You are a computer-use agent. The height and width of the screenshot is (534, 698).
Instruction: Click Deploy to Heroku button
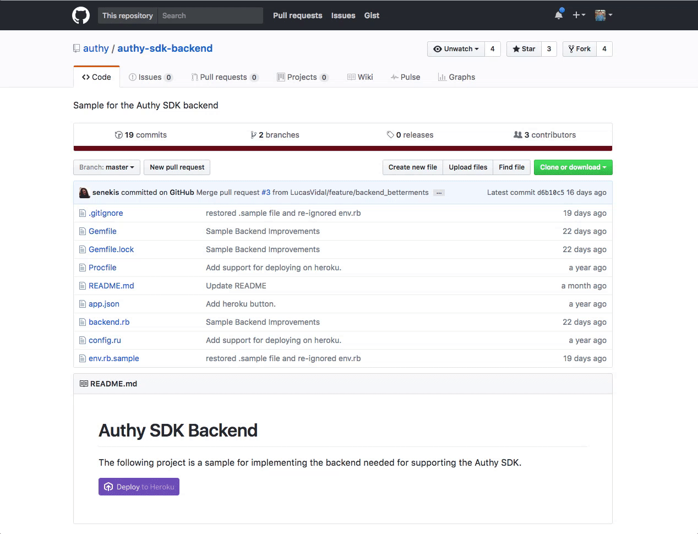pos(139,487)
